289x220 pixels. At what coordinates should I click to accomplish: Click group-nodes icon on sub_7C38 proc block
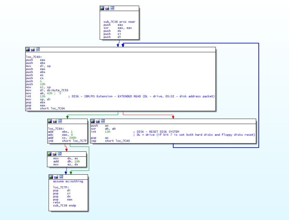tap(112, 8)
